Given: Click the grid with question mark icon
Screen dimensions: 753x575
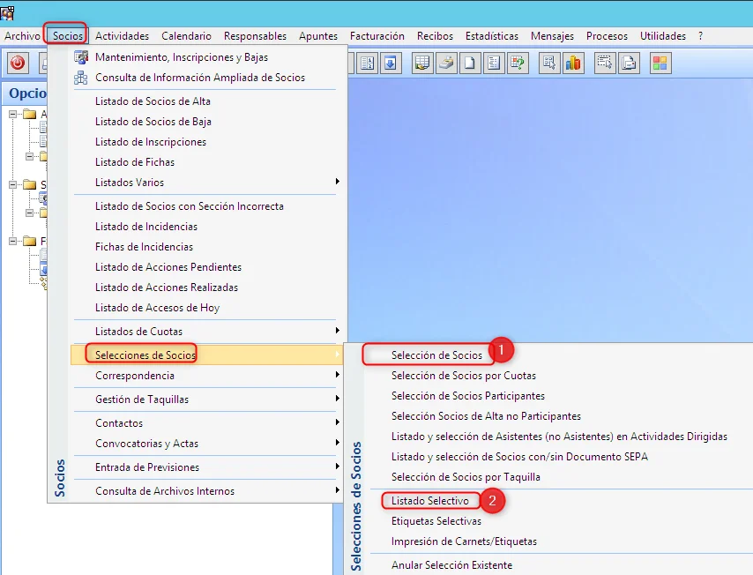Looking at the screenshot, I should (x=518, y=63).
